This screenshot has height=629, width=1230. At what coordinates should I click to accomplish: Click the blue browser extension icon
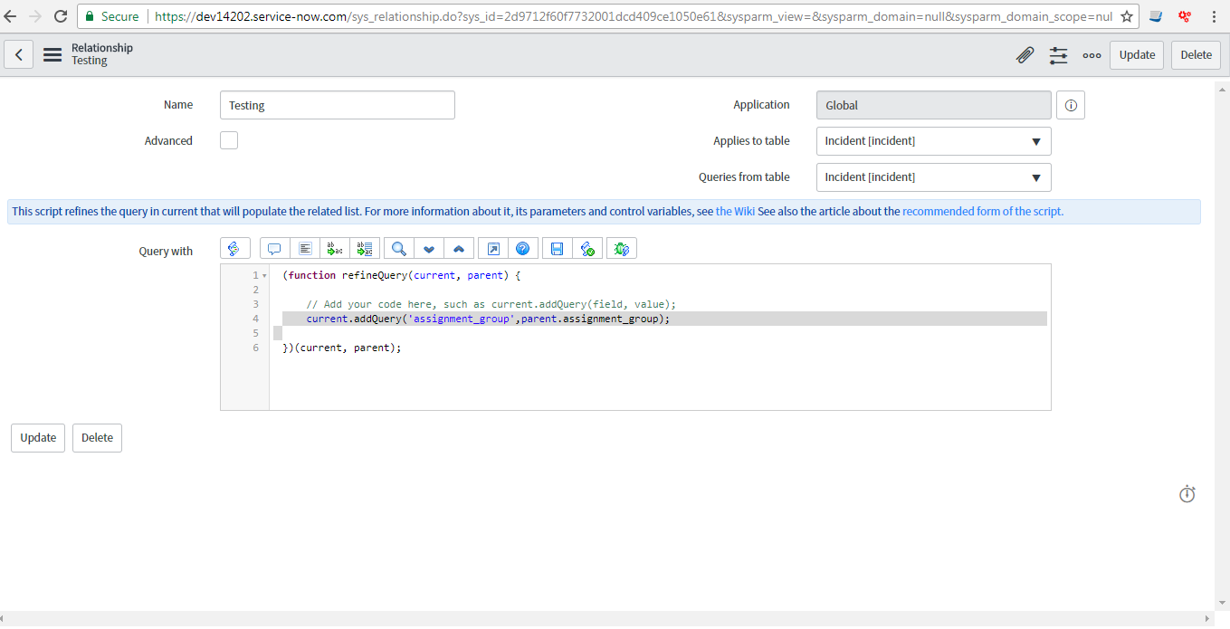pos(1156,16)
